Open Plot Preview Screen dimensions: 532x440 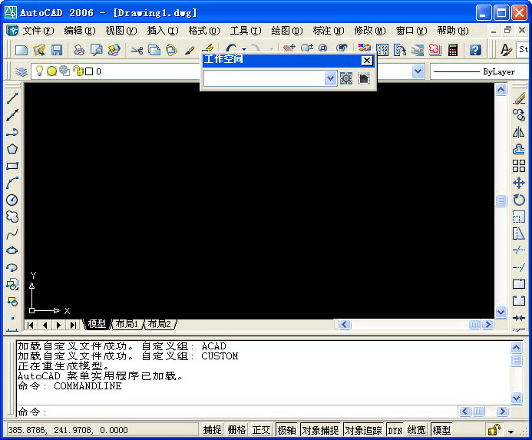tap(97, 50)
